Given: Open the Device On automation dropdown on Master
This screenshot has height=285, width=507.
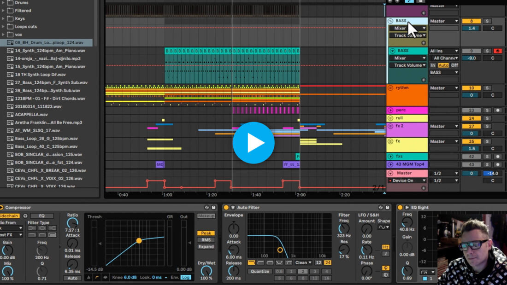Looking at the screenshot, I should tap(408, 180).
